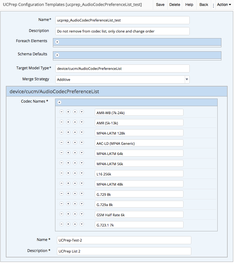
Task: Save the configuration template
Action: [160, 5]
